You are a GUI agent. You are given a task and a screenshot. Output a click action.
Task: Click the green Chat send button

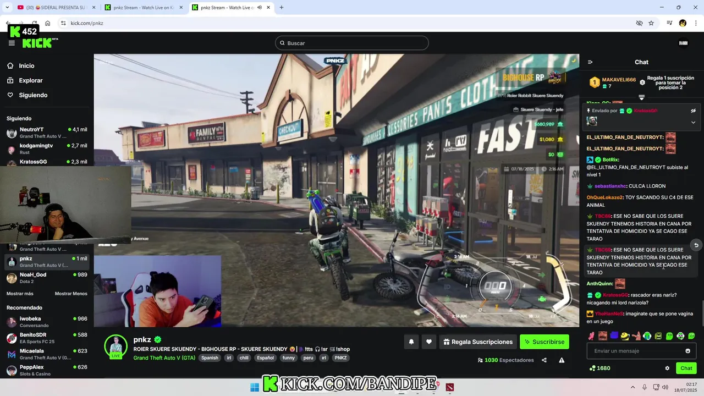coord(686,368)
